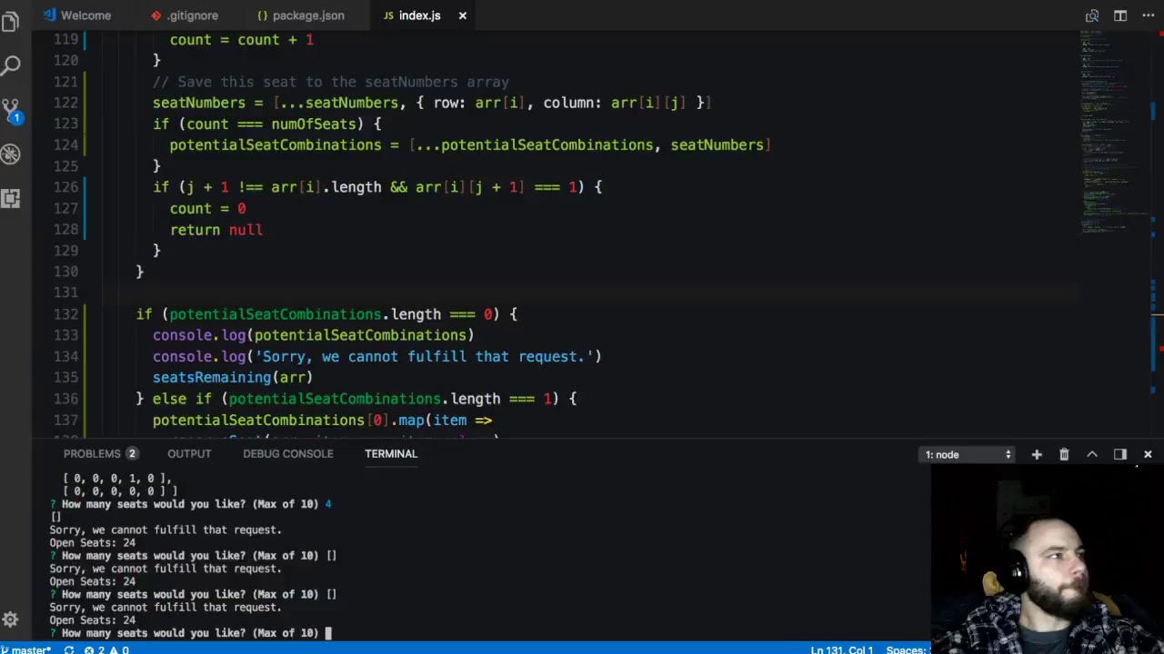Click the Spaces indentation status item
Screen dimensions: 1164x654
click(x=907, y=649)
